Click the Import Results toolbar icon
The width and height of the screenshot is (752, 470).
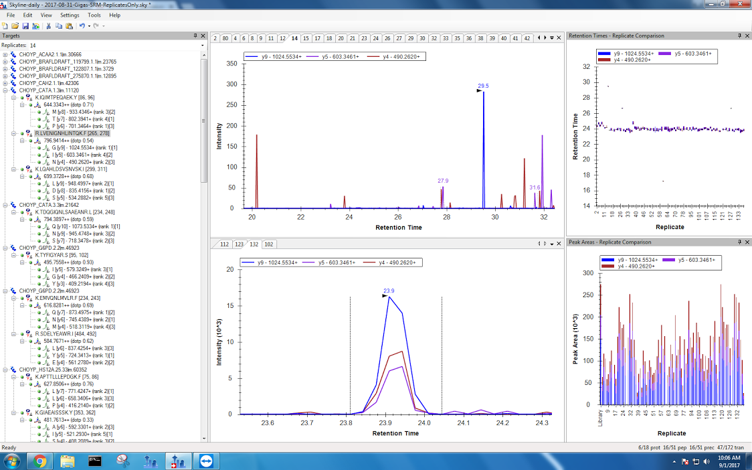(35, 25)
